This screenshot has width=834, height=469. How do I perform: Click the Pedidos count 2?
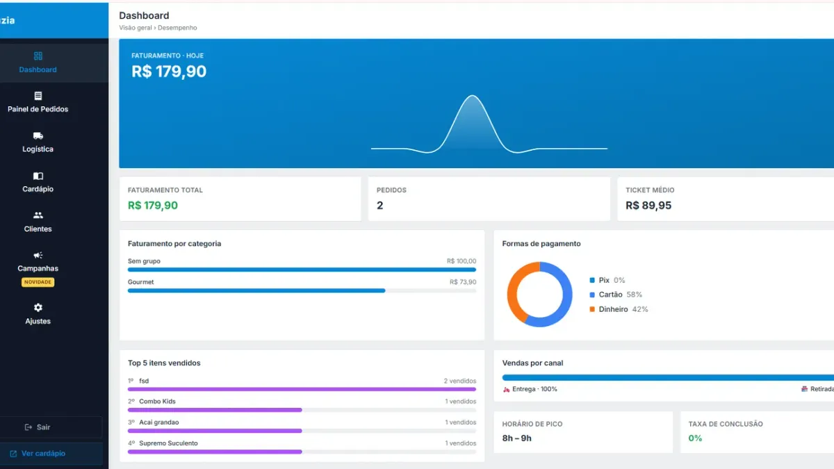380,206
